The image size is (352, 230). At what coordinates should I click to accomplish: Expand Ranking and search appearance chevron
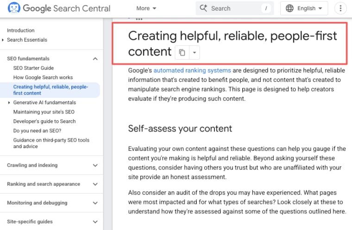95,184
